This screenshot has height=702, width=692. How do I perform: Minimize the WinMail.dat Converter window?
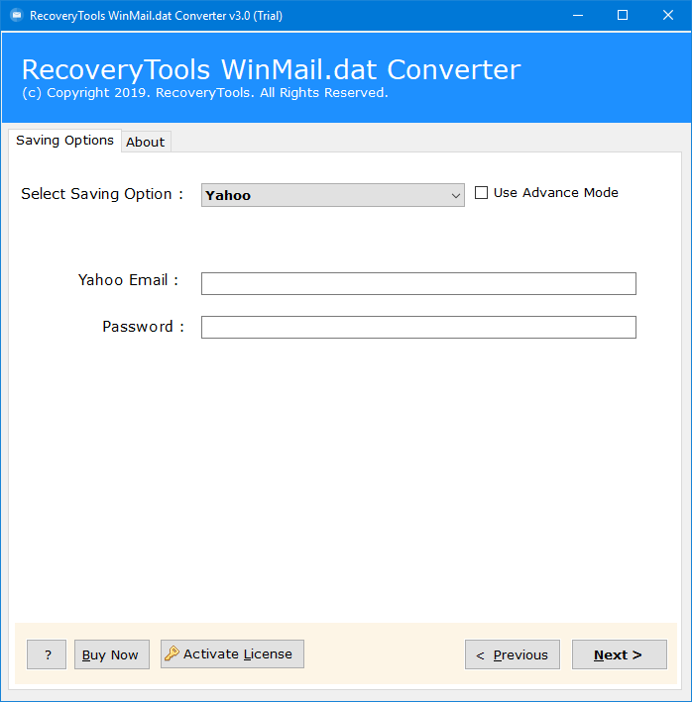[578, 15]
